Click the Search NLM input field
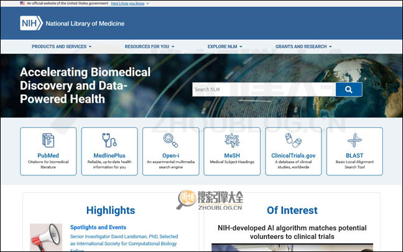 (x=264, y=90)
